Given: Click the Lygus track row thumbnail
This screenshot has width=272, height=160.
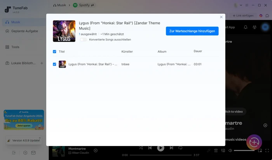Looking at the screenshot, I should pyautogui.click(x=62, y=64).
